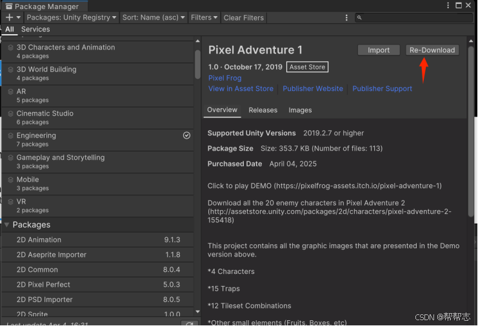
Task: Click the 3D Characters and Animation icon
Action: tap(10, 48)
